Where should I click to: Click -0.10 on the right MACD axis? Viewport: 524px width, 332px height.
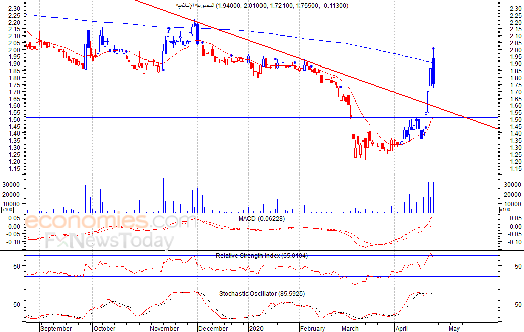tap(514, 242)
